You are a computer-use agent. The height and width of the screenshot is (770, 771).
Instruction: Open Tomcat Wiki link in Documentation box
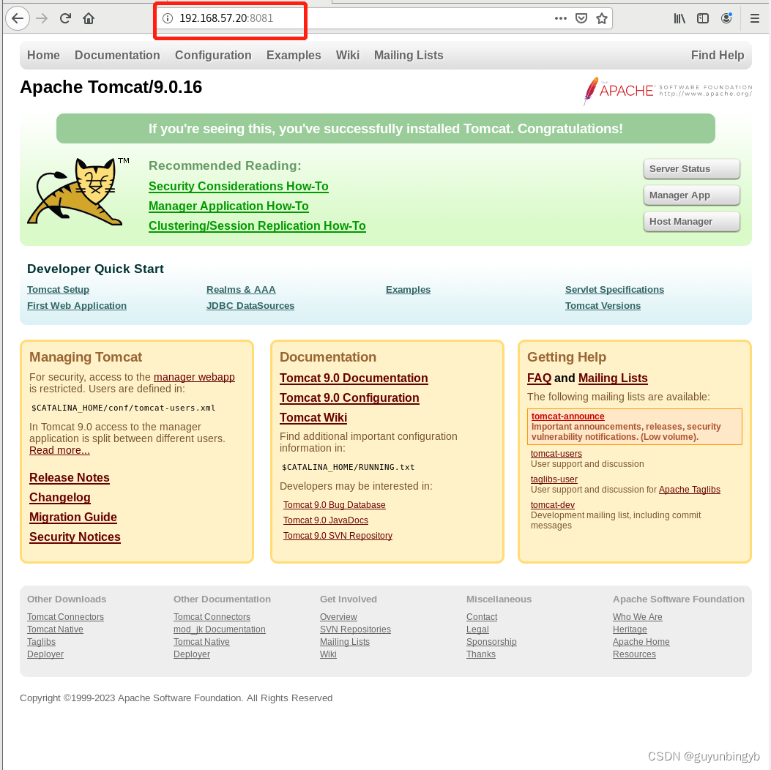[x=313, y=417]
